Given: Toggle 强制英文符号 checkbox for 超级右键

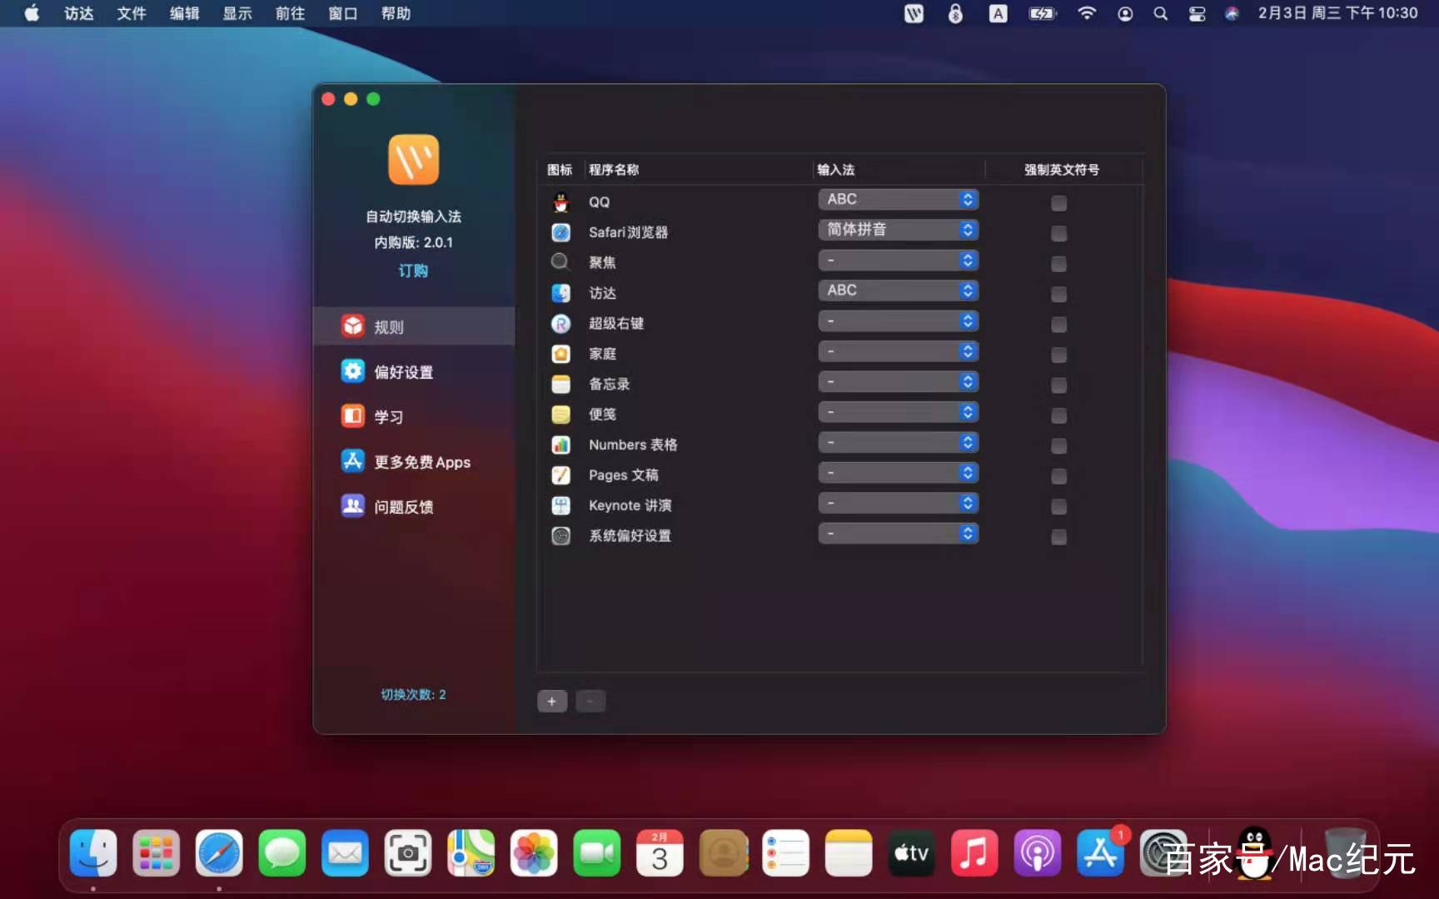Looking at the screenshot, I should coord(1058,325).
